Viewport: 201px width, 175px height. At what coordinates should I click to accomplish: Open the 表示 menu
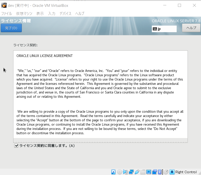(40, 13)
